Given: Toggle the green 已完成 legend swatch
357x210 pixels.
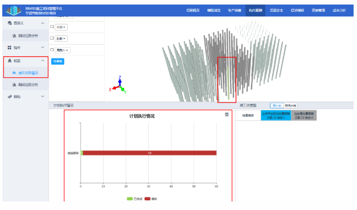Looking at the screenshot, I should [x=130, y=199].
